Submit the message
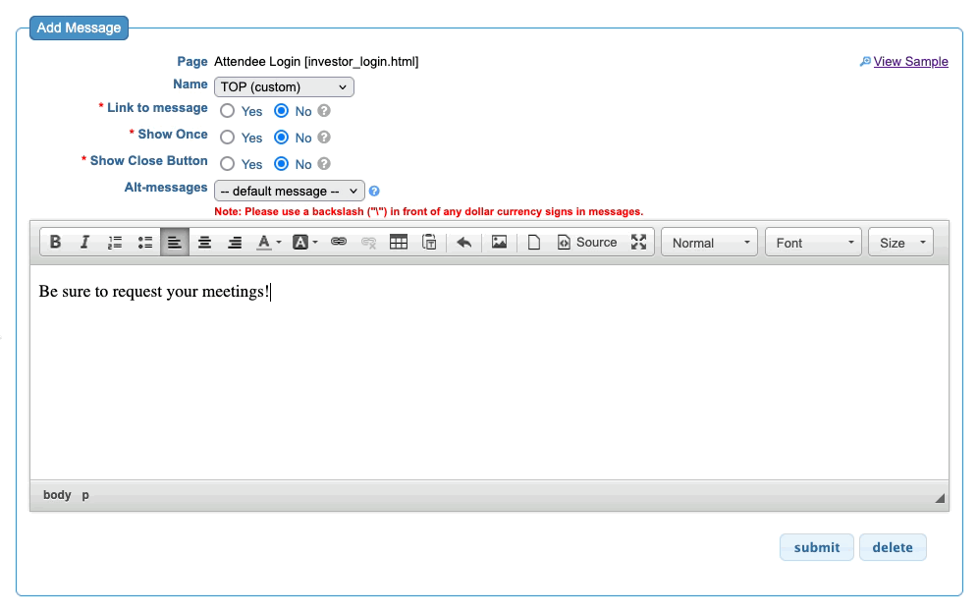Viewport: 978px width, 613px height. click(816, 547)
